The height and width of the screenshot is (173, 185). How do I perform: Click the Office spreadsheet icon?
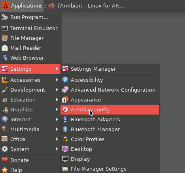pos(5,139)
